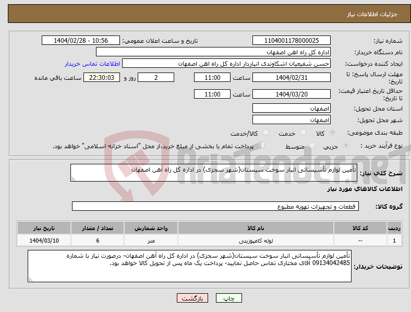411x312 pixels.
Task: Click the remaining time 22:30:03 field
Action: coord(102,77)
